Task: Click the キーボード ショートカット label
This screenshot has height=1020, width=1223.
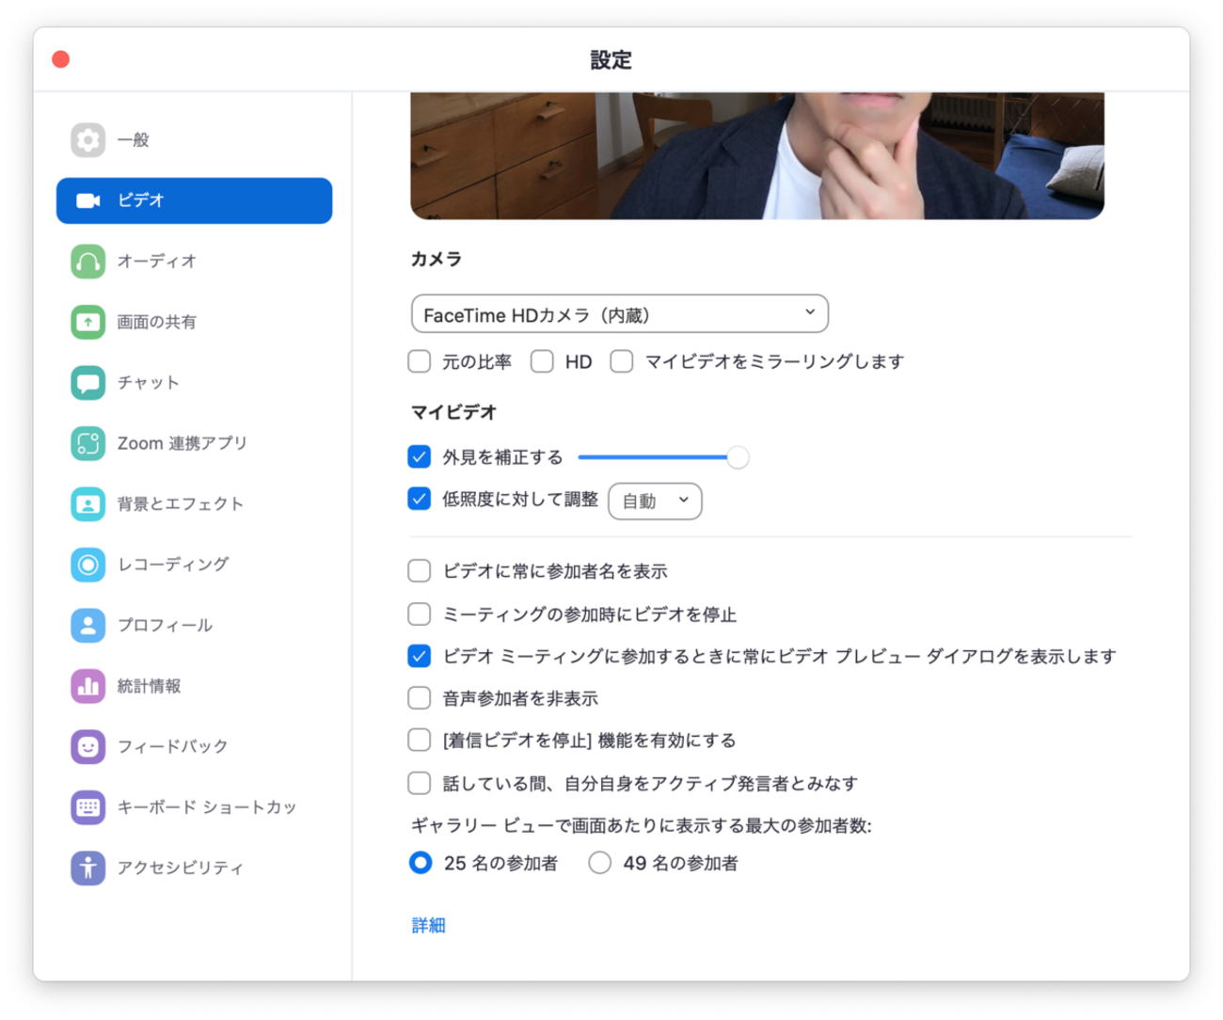Action: pyautogui.click(x=207, y=807)
